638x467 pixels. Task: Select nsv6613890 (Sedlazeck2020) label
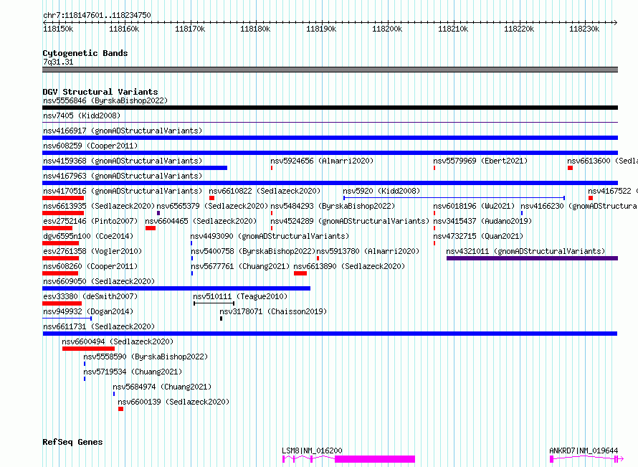(349, 266)
